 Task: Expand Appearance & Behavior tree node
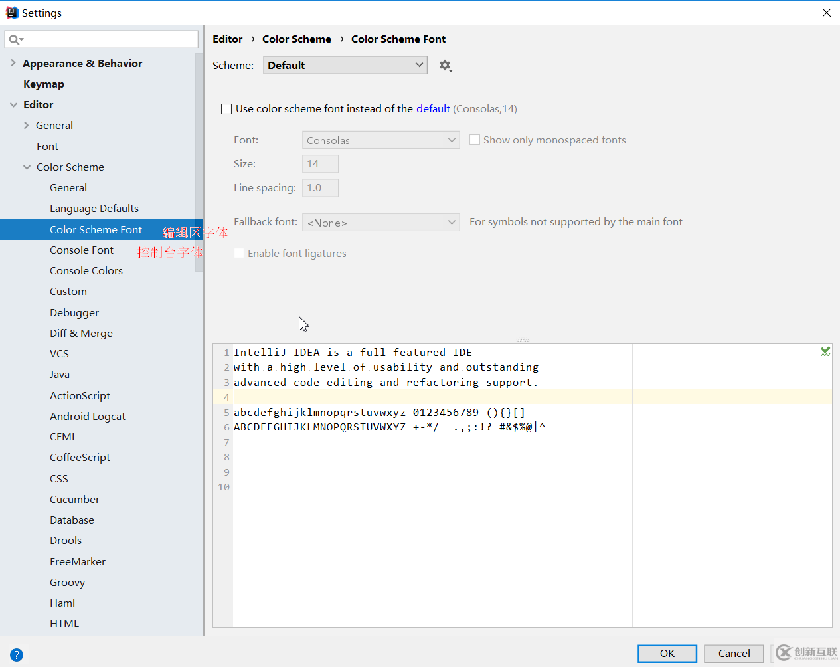[x=13, y=63]
